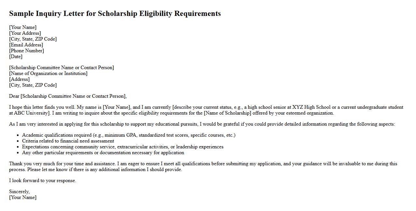Click the Sample Inquiry Letter heading
This screenshot has height=211, width=416.
(115, 14)
